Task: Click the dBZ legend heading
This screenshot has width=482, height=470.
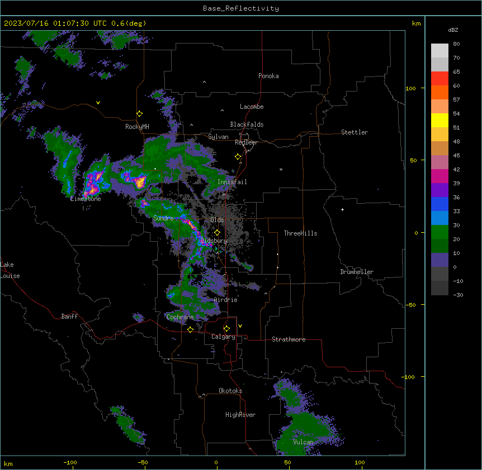Action: point(453,30)
